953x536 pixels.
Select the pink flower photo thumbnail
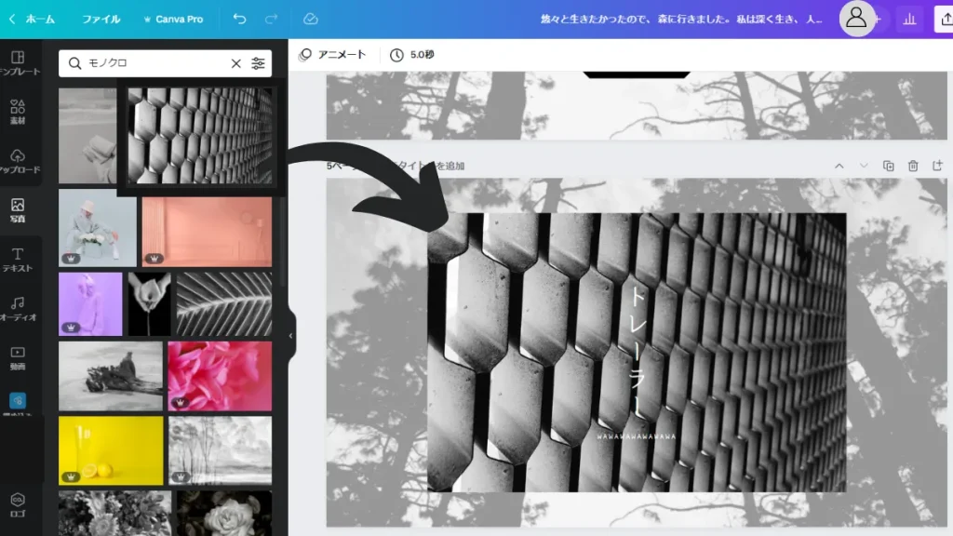(x=220, y=376)
